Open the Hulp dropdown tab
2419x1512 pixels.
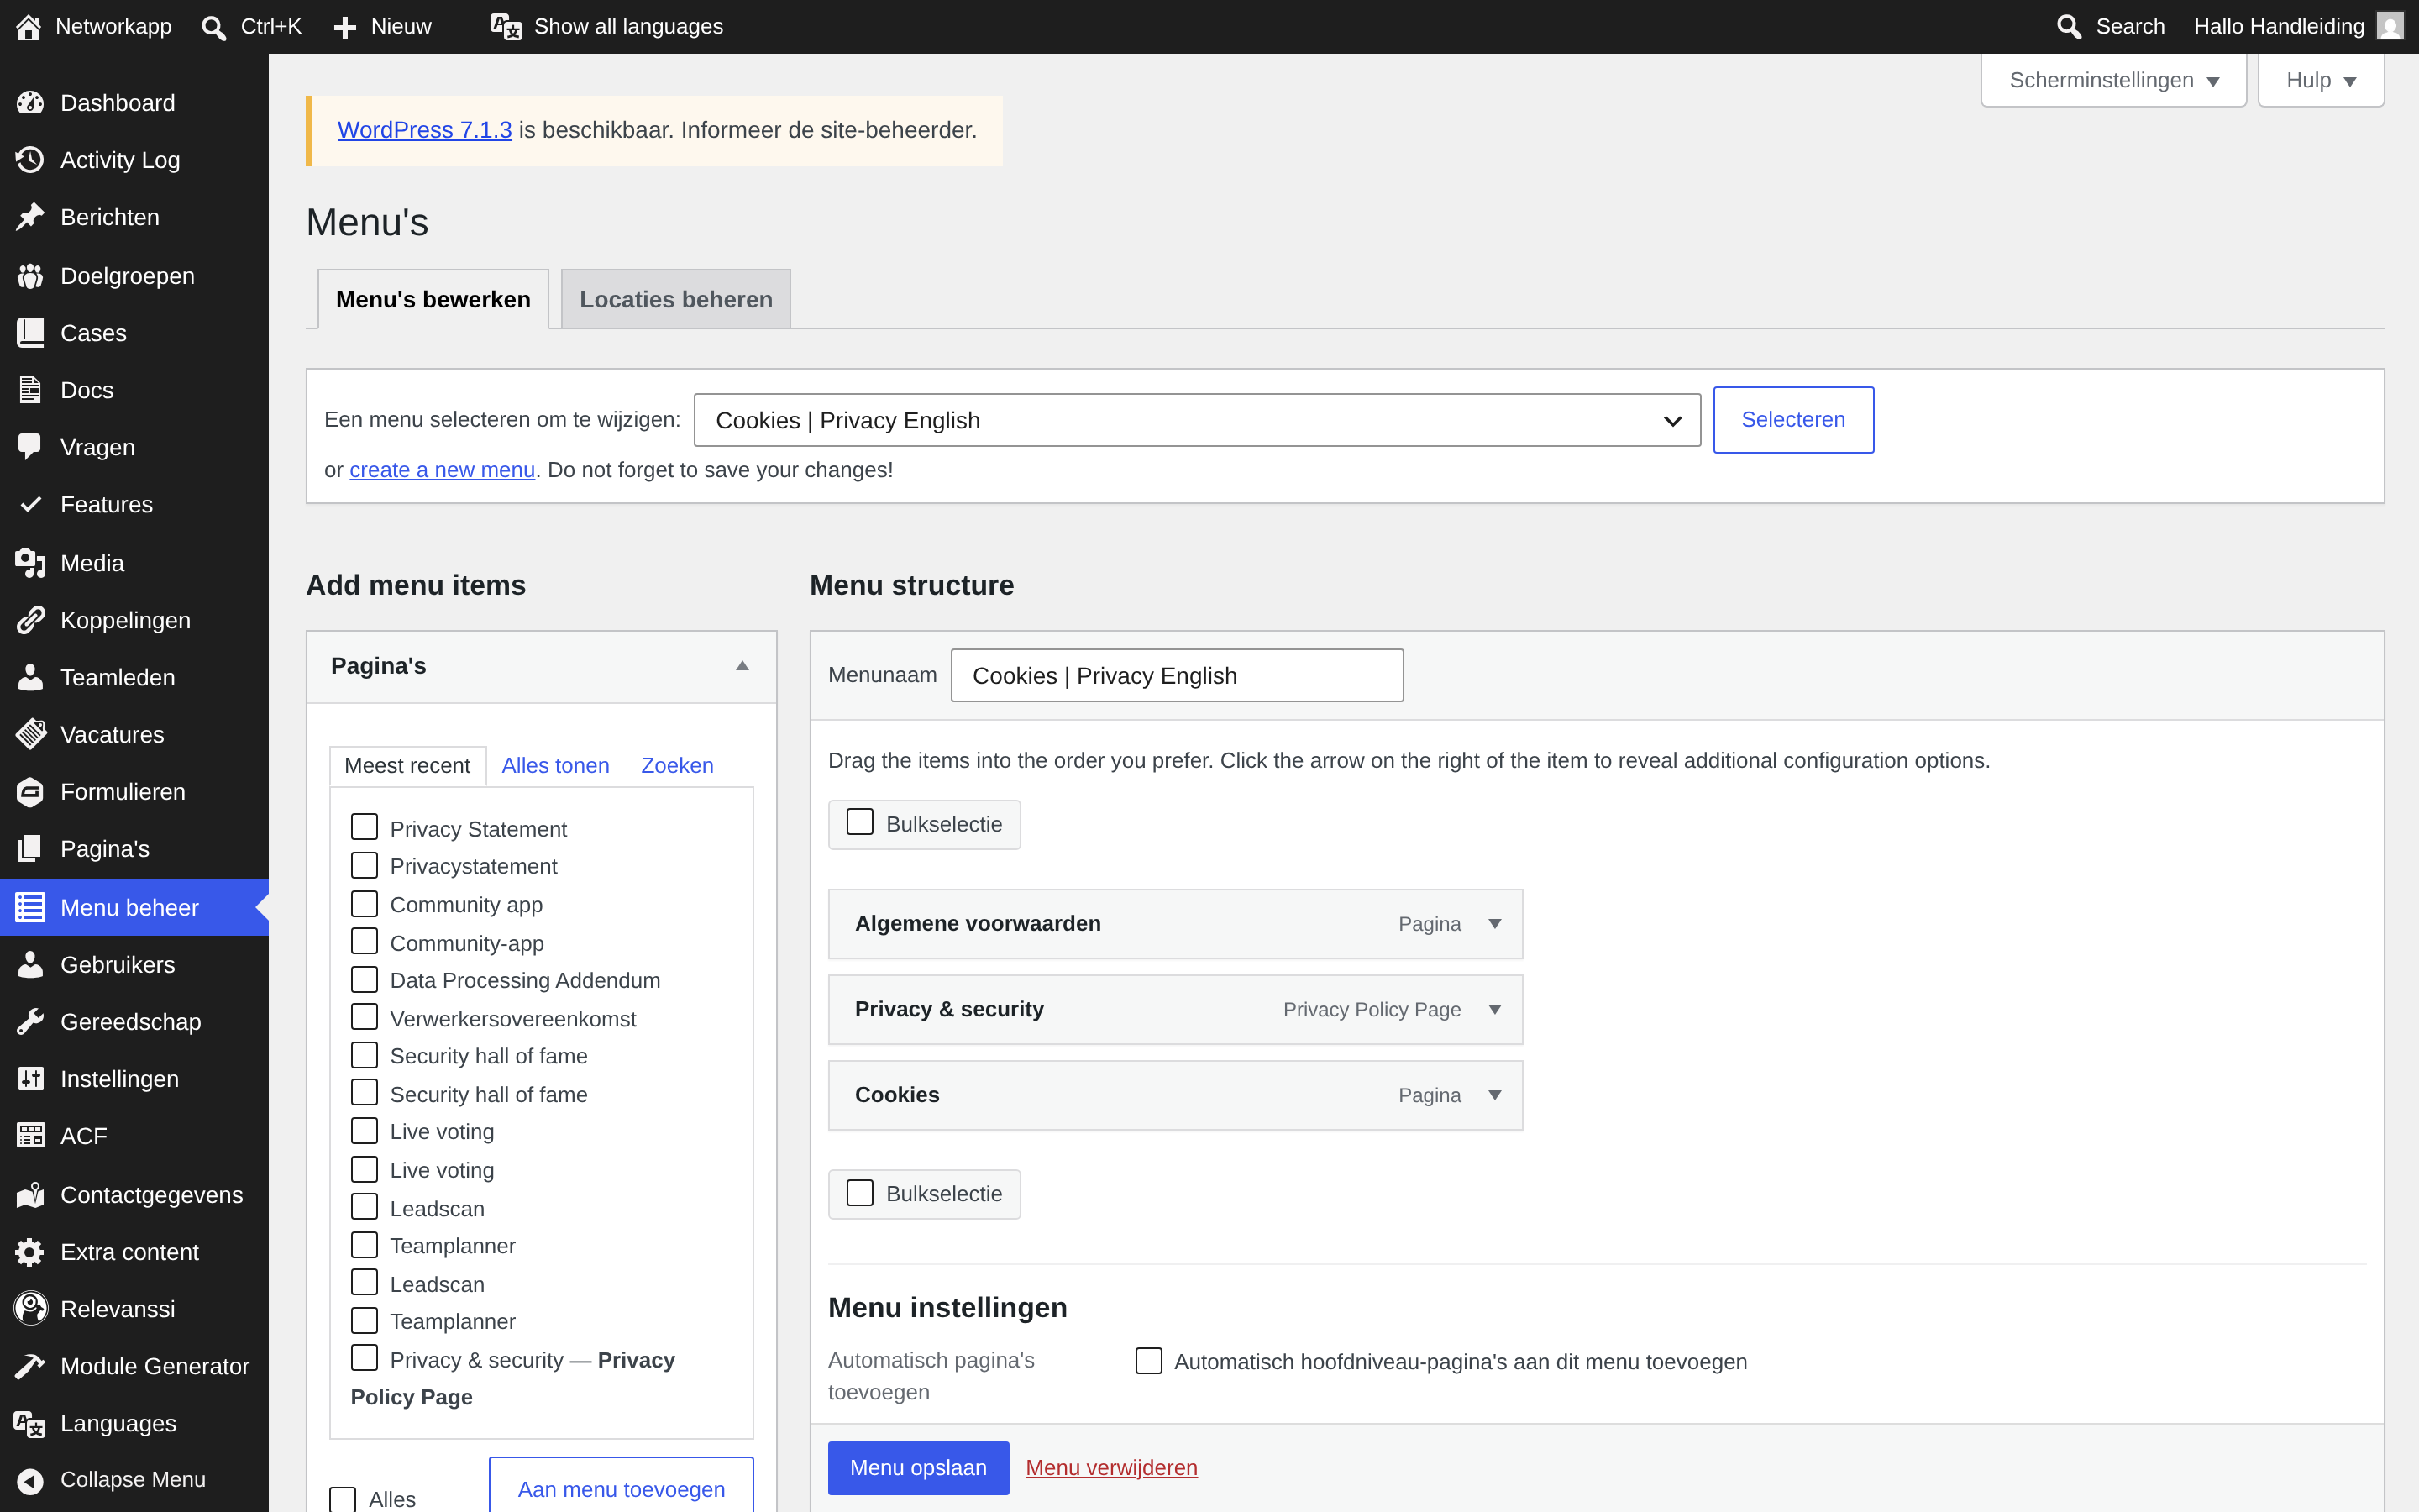pos(2320,80)
